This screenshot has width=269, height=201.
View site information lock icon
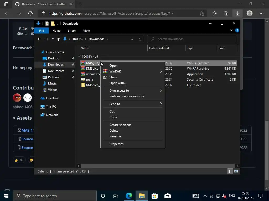click(44, 13)
